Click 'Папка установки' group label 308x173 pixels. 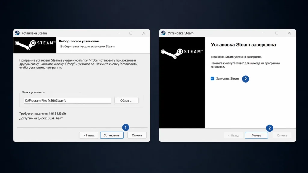[33, 92]
